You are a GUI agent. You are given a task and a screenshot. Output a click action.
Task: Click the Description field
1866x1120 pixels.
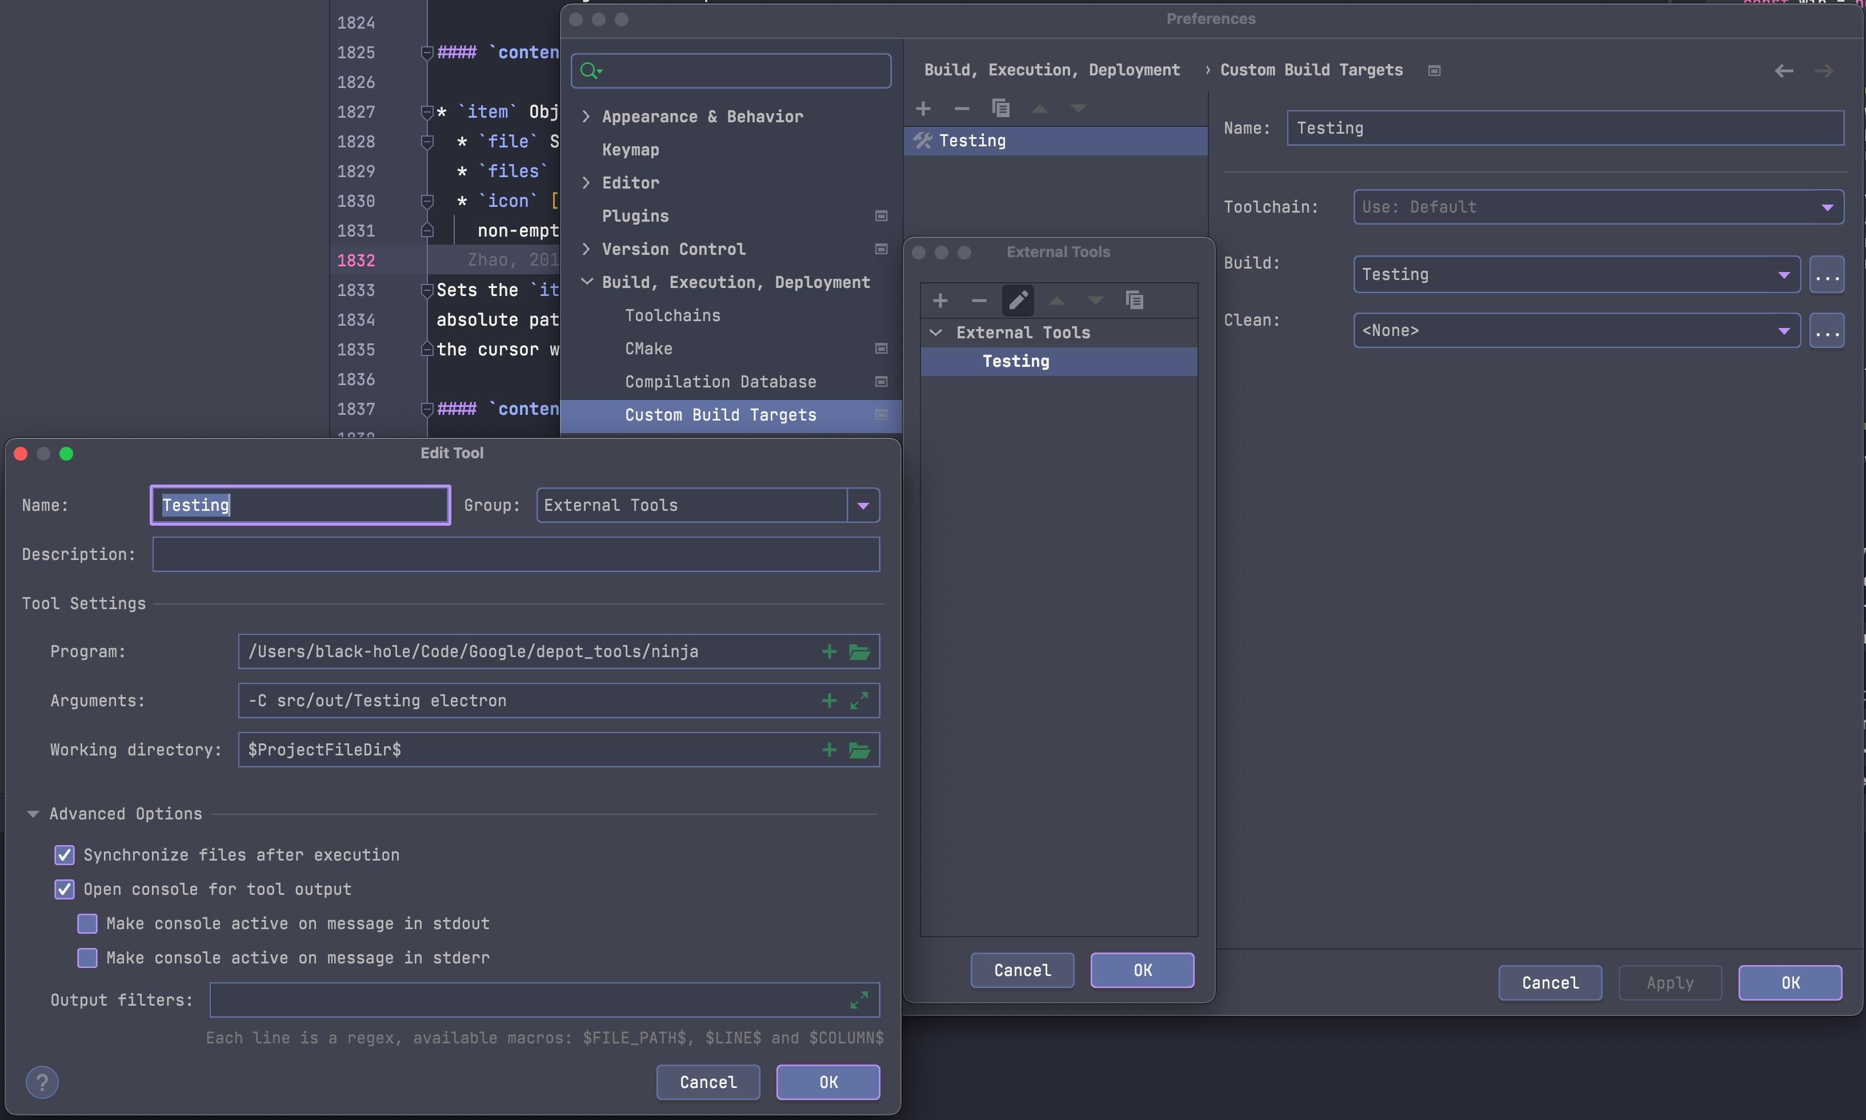[x=516, y=555]
